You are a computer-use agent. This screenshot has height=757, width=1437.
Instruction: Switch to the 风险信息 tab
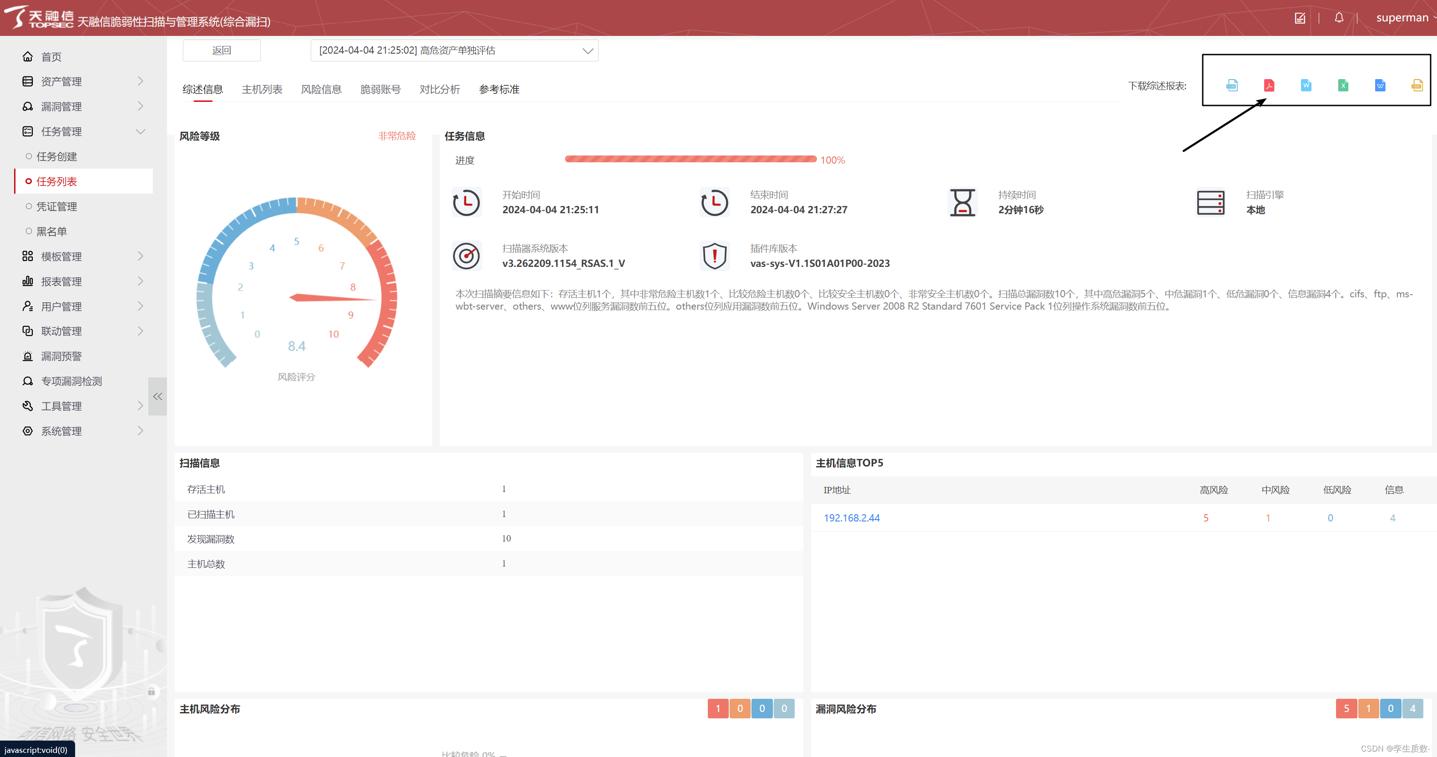coord(321,89)
